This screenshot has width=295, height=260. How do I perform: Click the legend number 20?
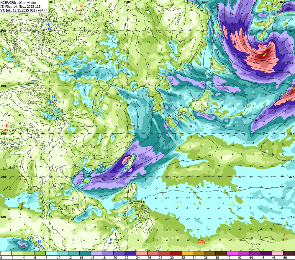115,258
